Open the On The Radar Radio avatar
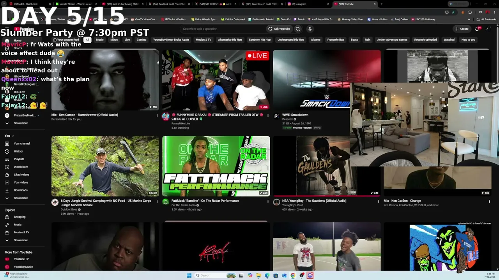 (166, 202)
